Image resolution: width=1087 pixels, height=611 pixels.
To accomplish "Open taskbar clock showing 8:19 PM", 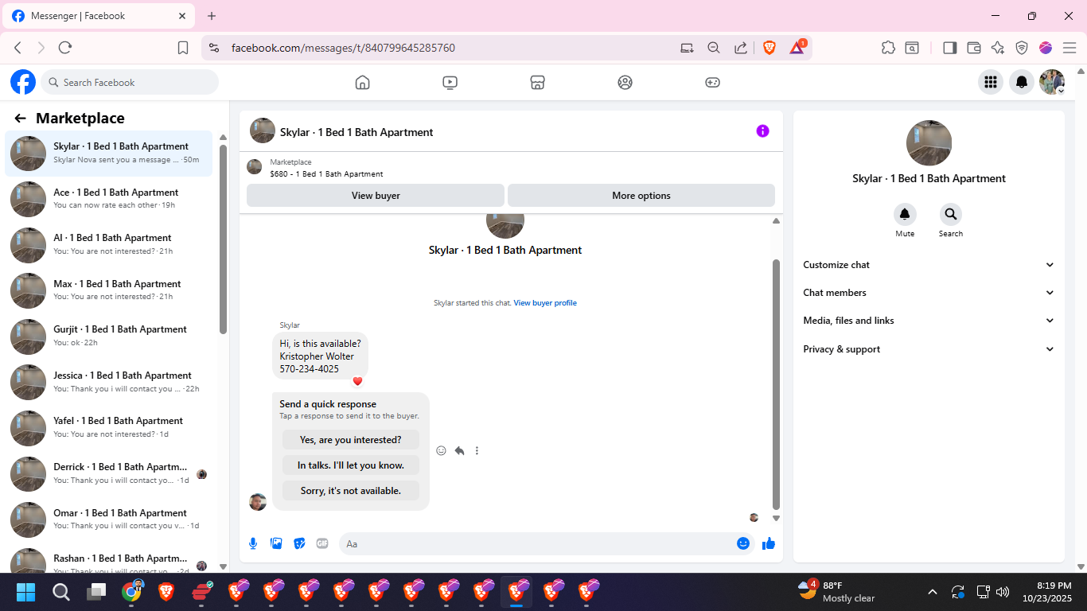I will coord(1048,592).
